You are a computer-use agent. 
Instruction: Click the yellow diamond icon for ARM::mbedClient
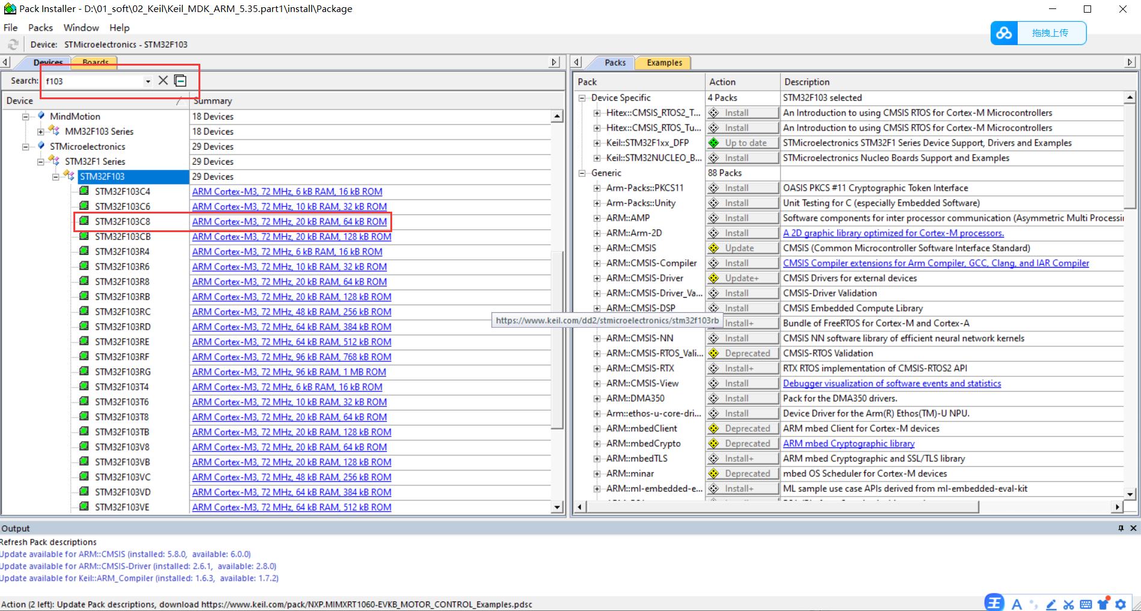[714, 429]
